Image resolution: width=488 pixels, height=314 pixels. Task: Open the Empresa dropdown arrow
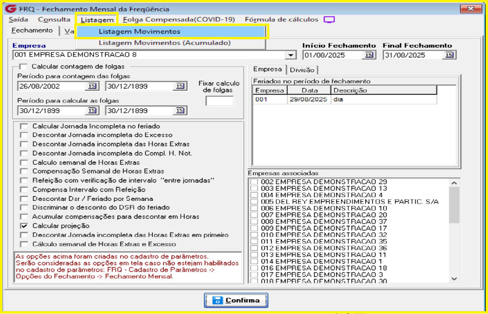pyautogui.click(x=291, y=55)
